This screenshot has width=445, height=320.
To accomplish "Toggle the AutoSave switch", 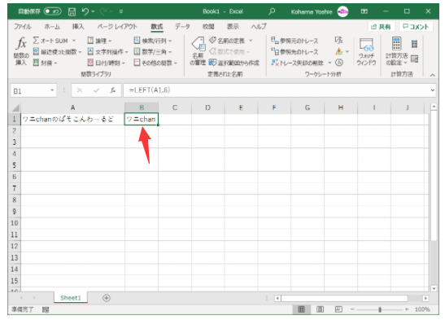I will click(x=53, y=11).
